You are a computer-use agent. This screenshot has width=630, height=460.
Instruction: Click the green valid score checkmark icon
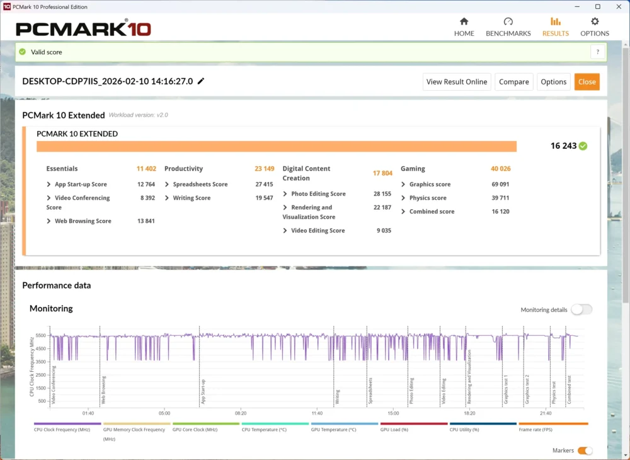23,52
